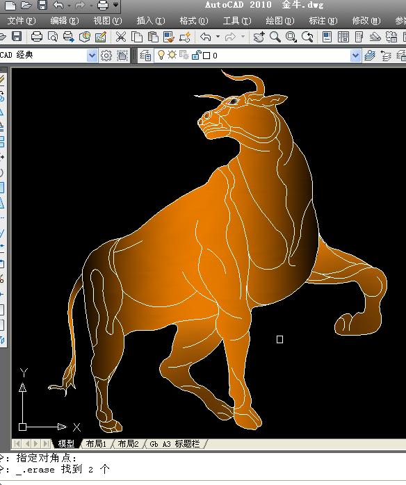Screen dimensions: 406x485
Task: Open the quick access toolbar customize dropdown
Action: pos(115,5)
